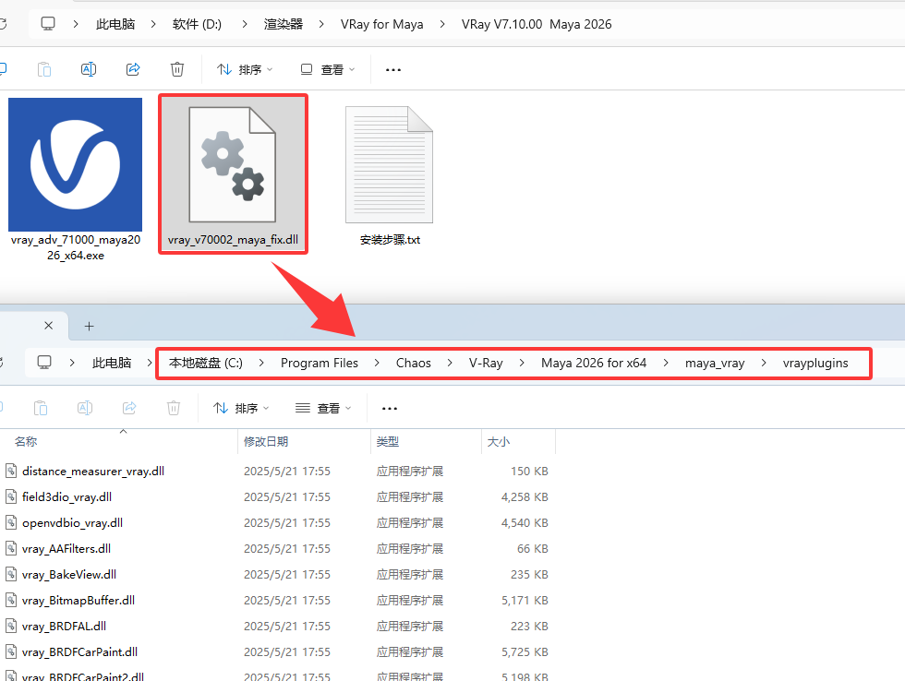This screenshot has height=681, width=905.
Task: Click the Rename icon in the VRay V7.10.00 window toolbar
Action: click(x=89, y=69)
